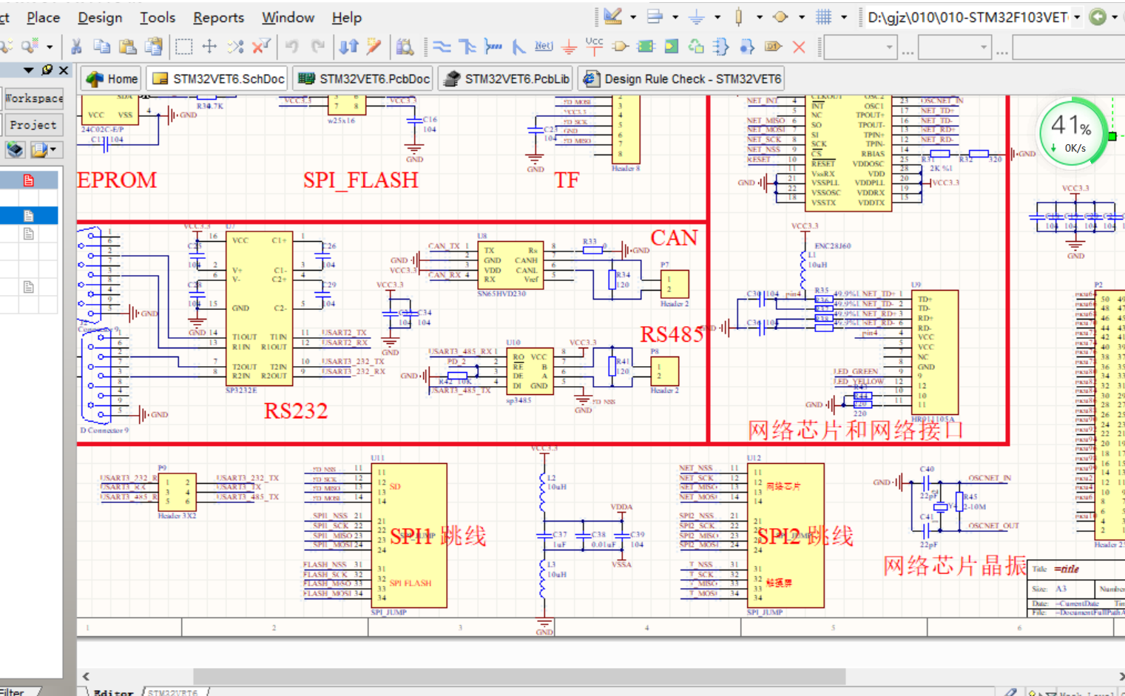Click the Cut scissors icon
This screenshot has width=1125, height=696.
(75, 47)
